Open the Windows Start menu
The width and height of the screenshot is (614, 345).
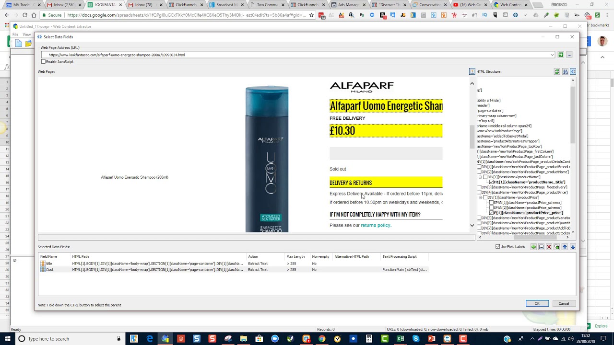tap(7, 339)
